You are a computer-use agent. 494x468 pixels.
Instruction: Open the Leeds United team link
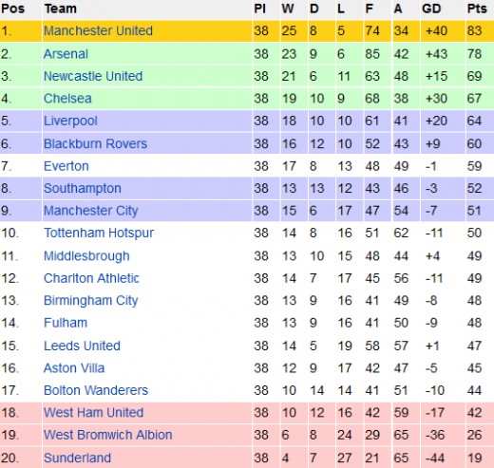pyautogui.click(x=82, y=346)
